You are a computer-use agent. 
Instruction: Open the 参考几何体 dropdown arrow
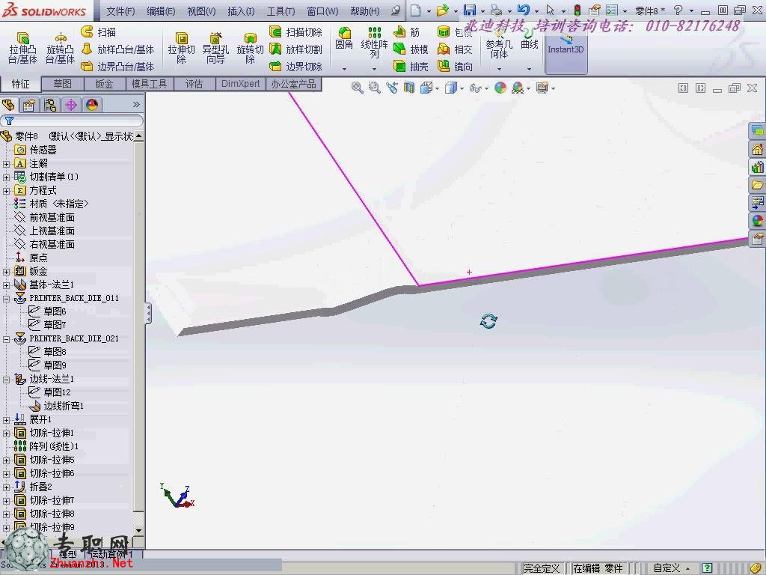499,69
